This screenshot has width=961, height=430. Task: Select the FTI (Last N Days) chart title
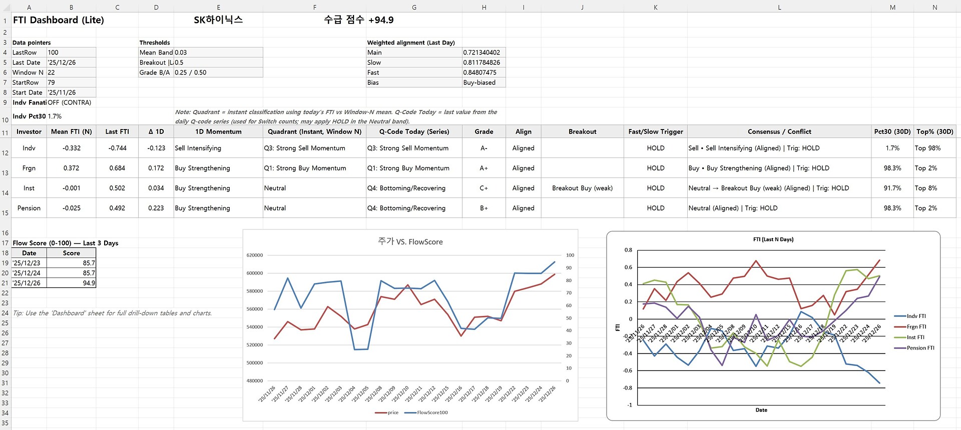tap(773, 239)
